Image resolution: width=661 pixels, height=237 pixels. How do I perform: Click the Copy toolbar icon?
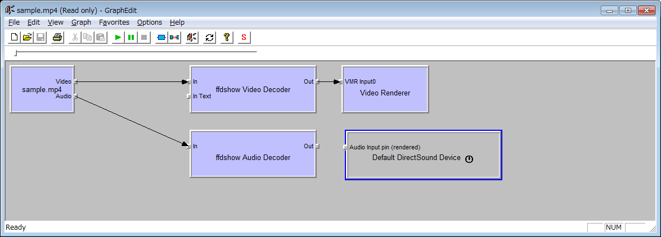pos(88,38)
